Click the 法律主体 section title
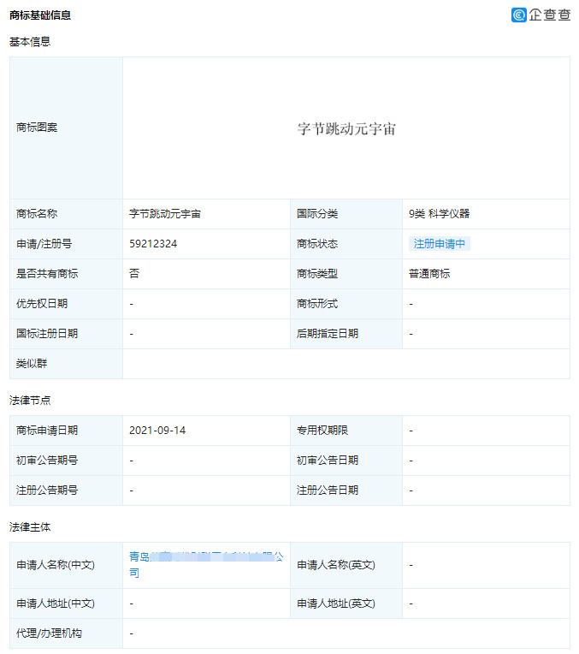The height and width of the screenshot is (654, 579). [30, 526]
